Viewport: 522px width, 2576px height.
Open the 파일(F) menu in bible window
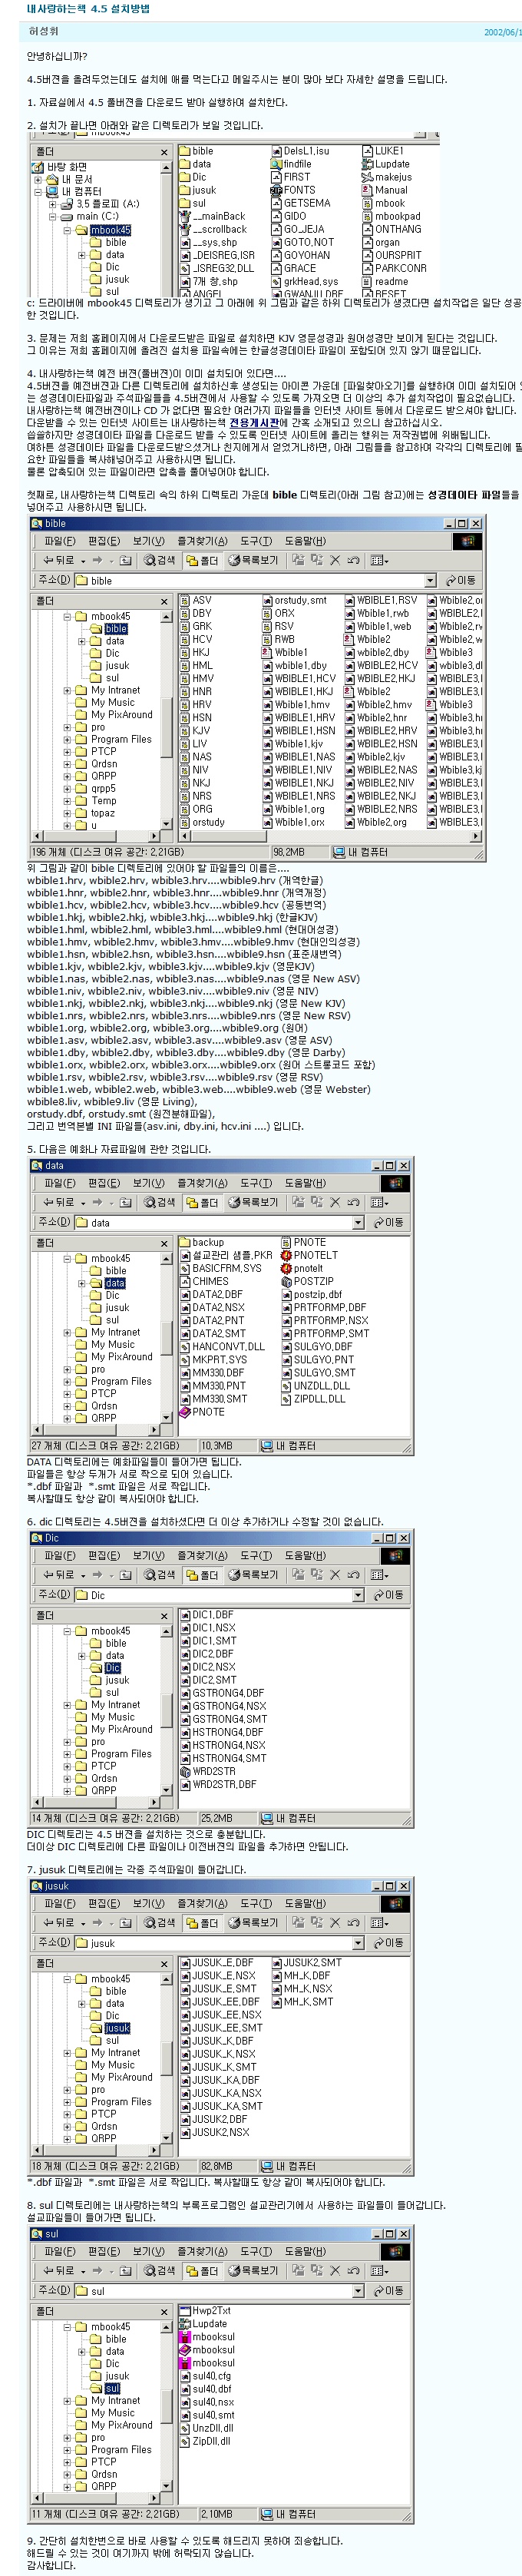(59, 541)
